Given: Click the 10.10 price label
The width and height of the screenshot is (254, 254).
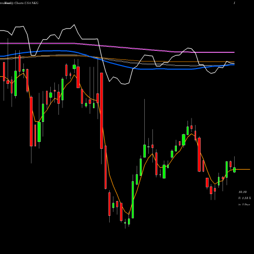Looking at the screenshot, I should 242,192.
